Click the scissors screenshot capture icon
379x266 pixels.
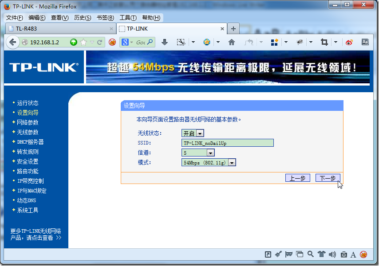[181, 42]
